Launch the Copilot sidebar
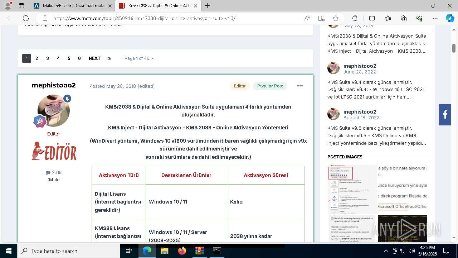 (450, 18)
